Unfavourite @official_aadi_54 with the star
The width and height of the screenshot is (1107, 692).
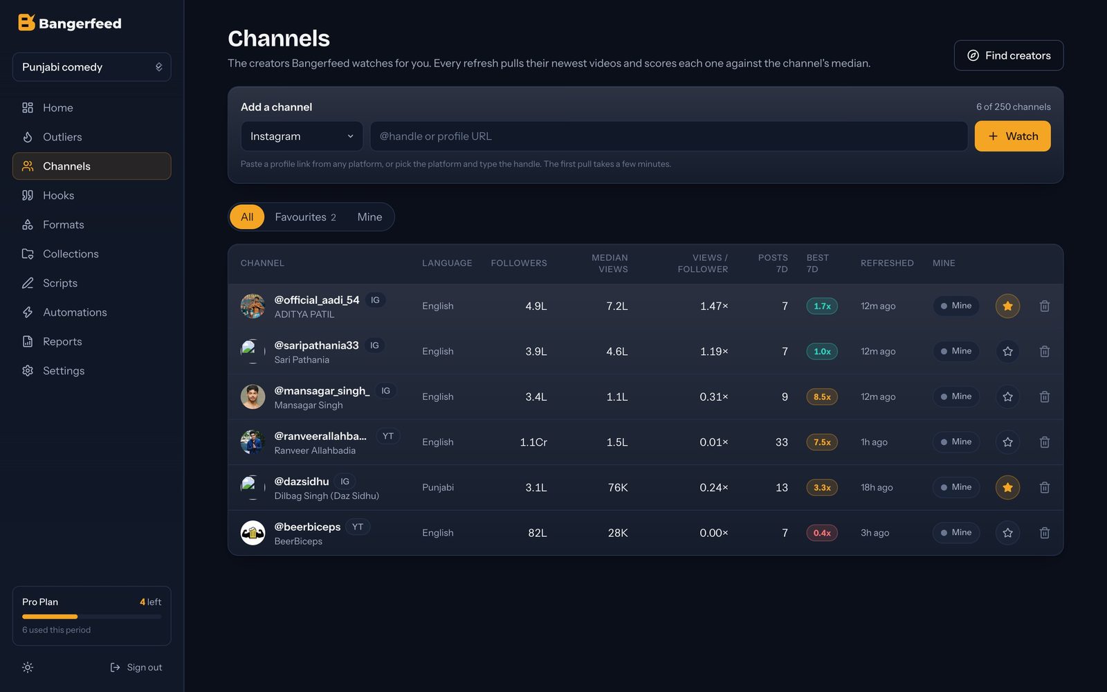[x=1007, y=306]
